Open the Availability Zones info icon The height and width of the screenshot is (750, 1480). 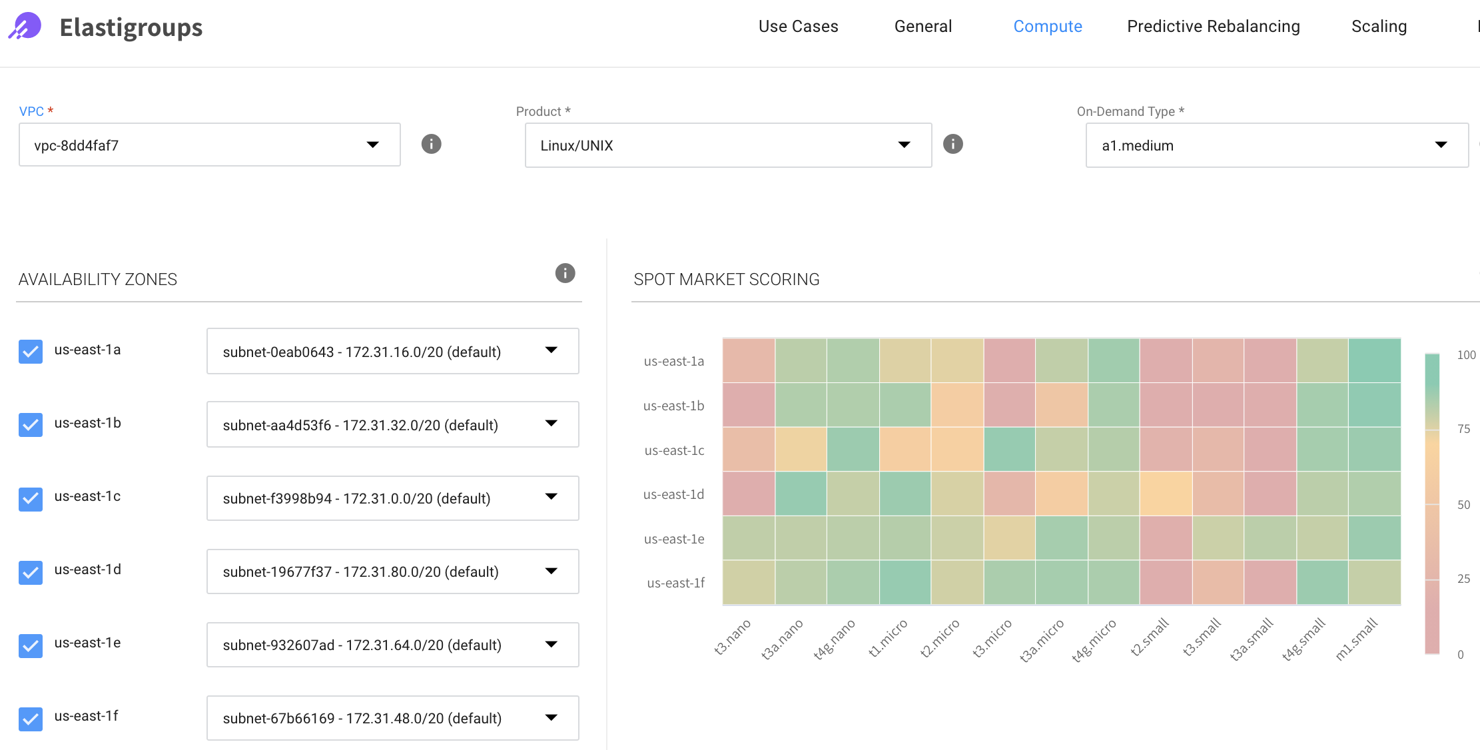565,273
